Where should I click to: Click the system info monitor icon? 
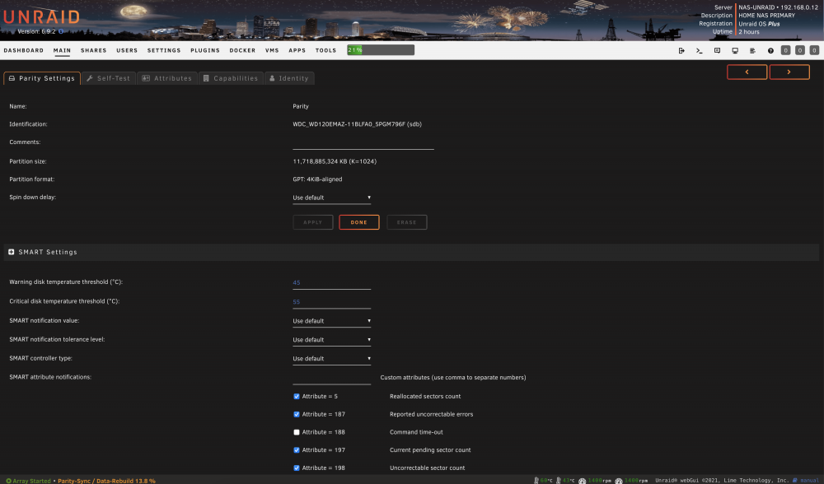735,50
